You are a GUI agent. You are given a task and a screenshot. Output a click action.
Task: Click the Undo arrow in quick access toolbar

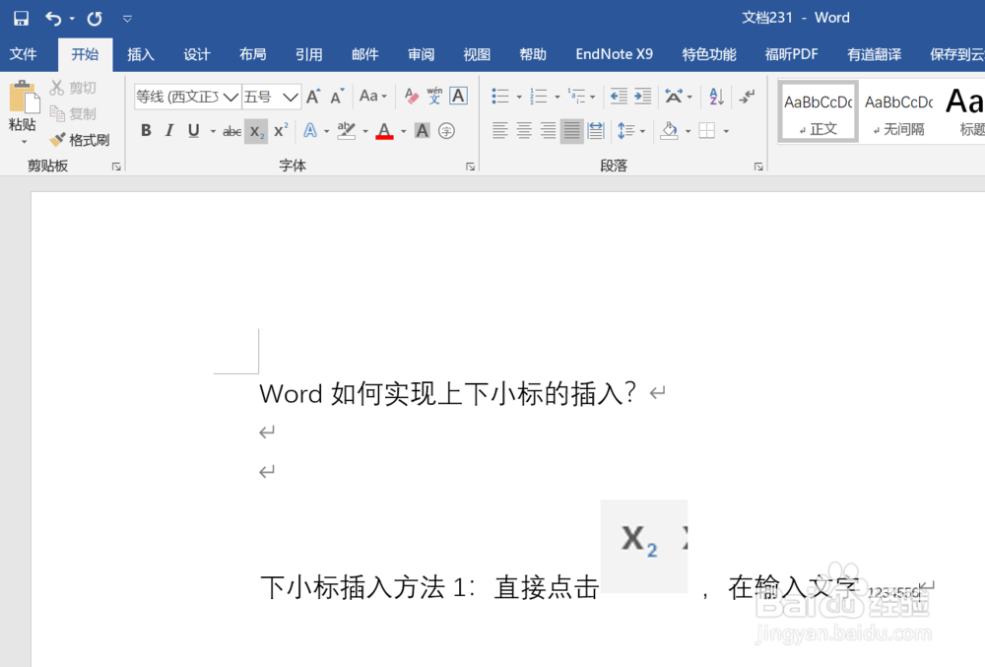point(55,17)
